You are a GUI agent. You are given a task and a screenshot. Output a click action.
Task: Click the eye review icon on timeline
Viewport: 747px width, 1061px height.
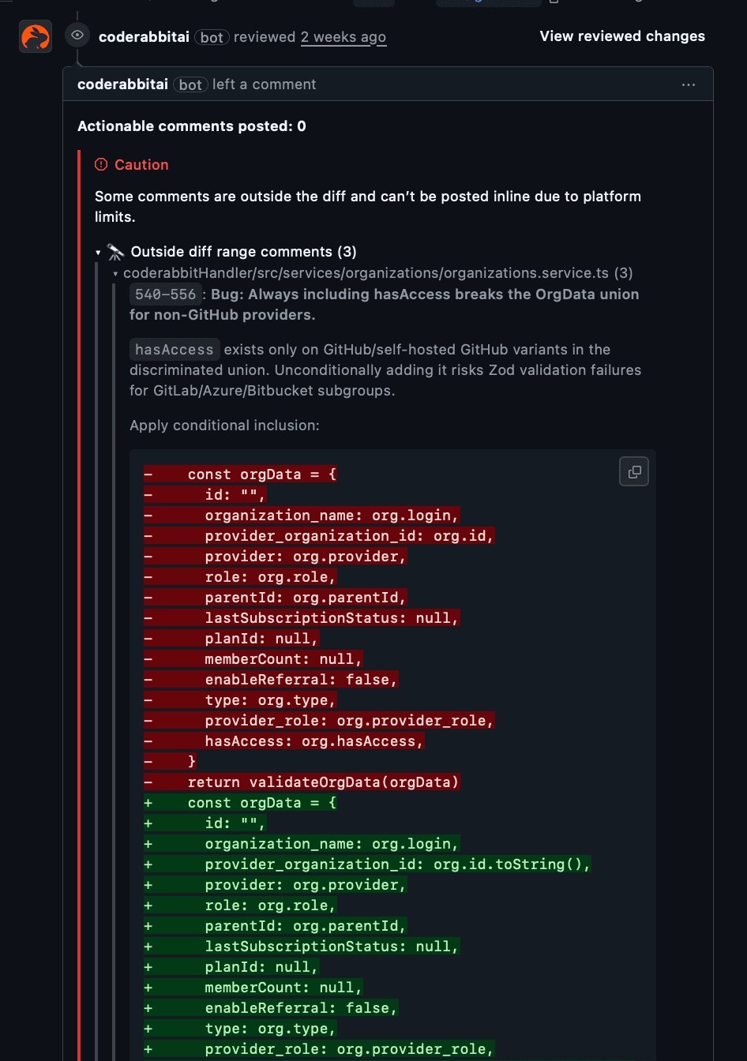[77, 36]
